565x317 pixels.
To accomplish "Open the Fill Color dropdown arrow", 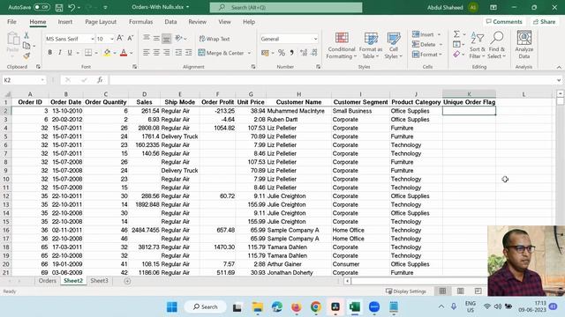I will point(115,53).
